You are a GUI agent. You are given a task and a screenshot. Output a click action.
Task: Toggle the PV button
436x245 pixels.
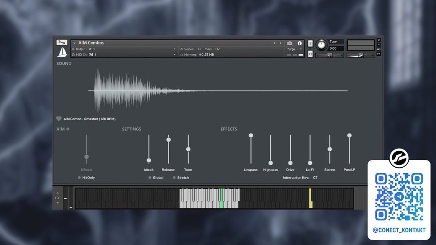click(x=379, y=54)
